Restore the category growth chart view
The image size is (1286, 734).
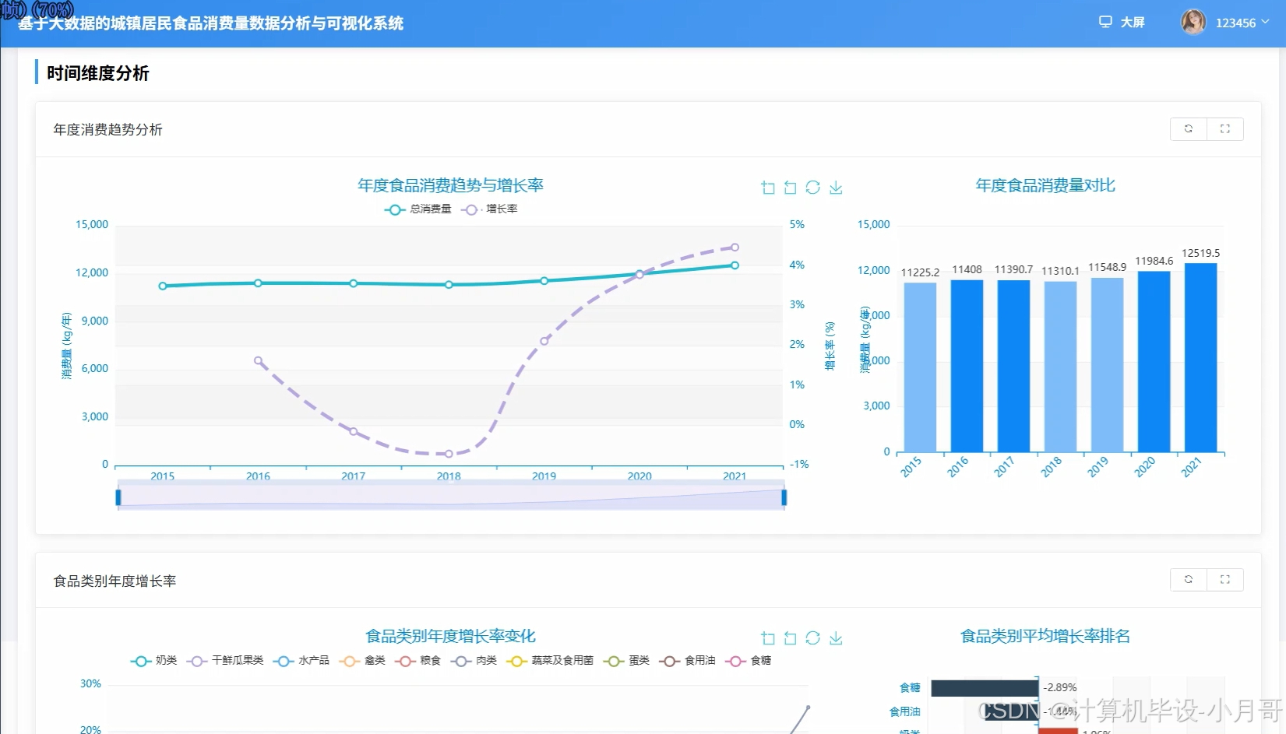[x=813, y=638]
